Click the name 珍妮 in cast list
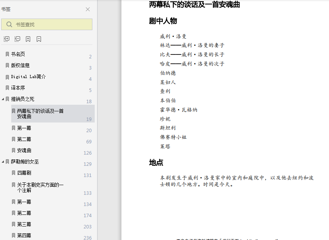329x240 pixels. pyautogui.click(x=165, y=119)
